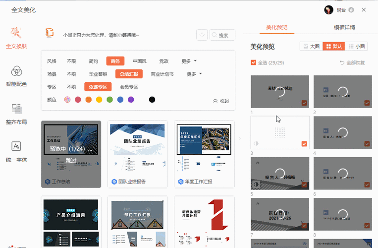Click the membership badge next to username
Screen dimensions: 378x248
(351, 10)
